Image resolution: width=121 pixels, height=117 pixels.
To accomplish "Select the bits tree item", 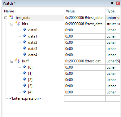I will point(25,24).
